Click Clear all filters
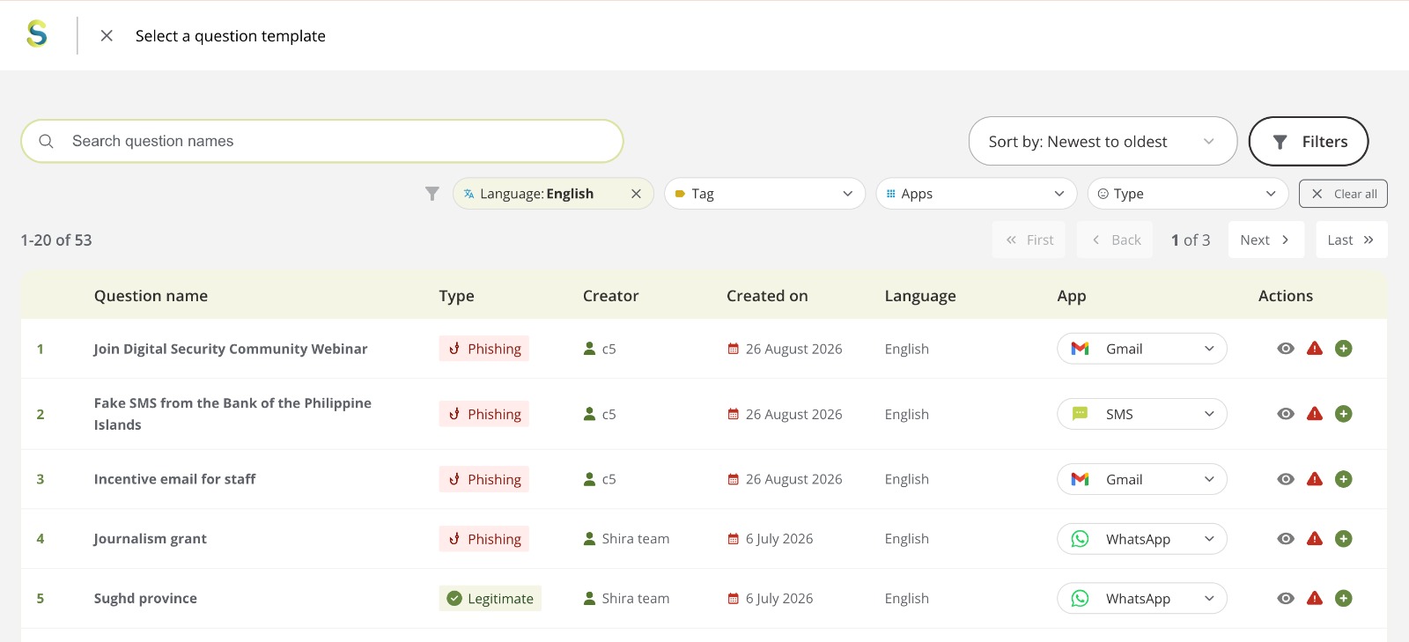This screenshot has height=642, width=1409. (x=1343, y=194)
